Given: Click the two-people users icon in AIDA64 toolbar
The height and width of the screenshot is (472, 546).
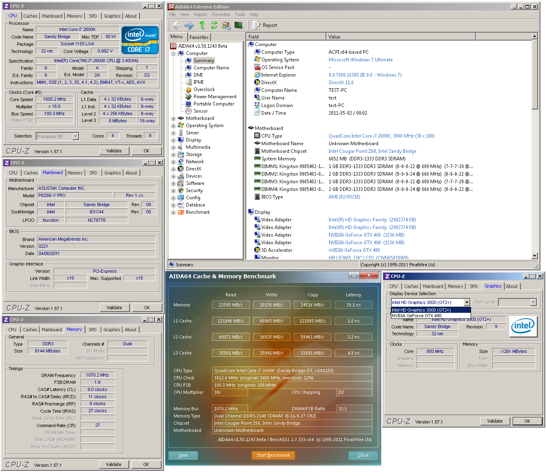Looking at the screenshot, I should (x=226, y=25).
